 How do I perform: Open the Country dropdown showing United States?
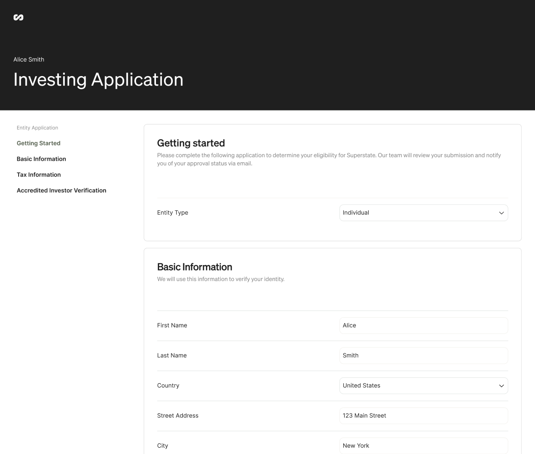pos(423,386)
